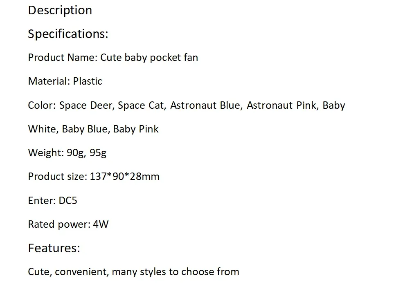Click the Specifications heading
Screen dimensions: 394x287
68,34
